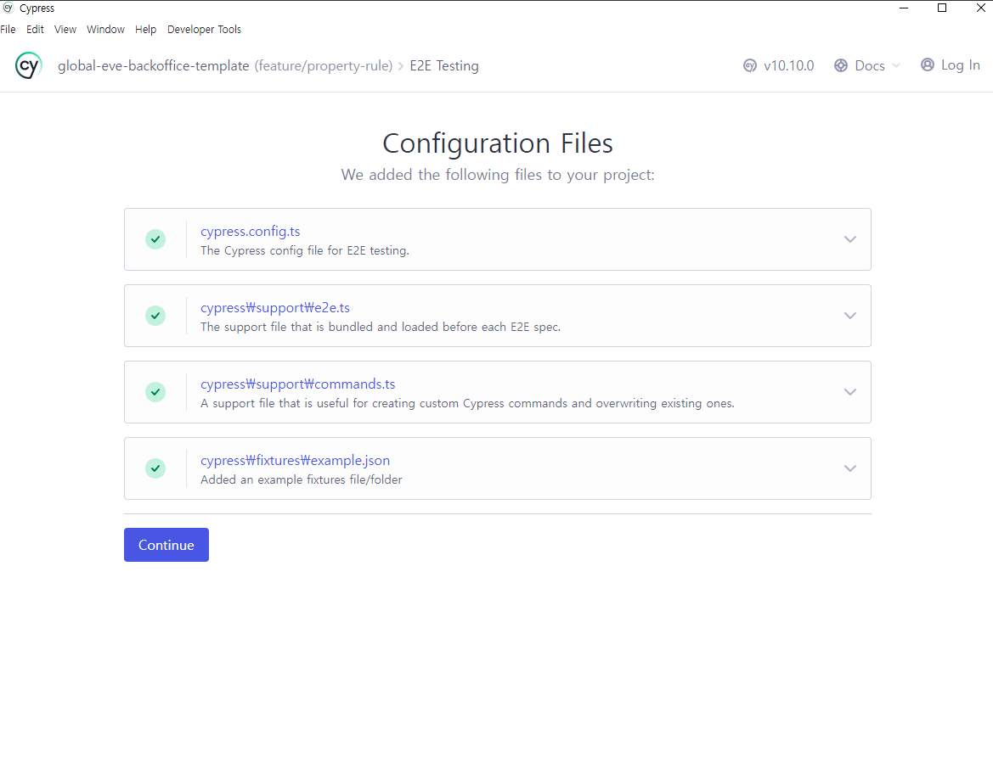Image resolution: width=993 pixels, height=768 pixels.
Task: Expand the commands.ts card chevron
Action: (x=850, y=392)
